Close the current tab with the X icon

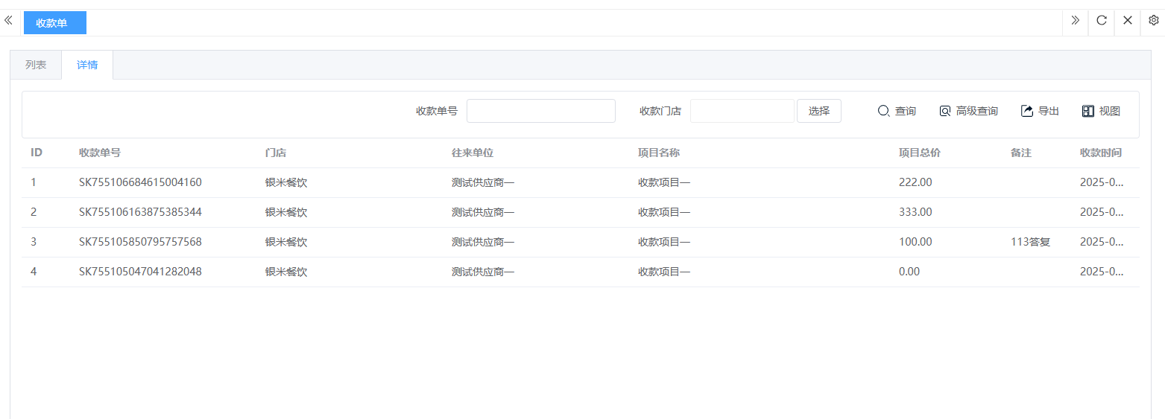1127,21
